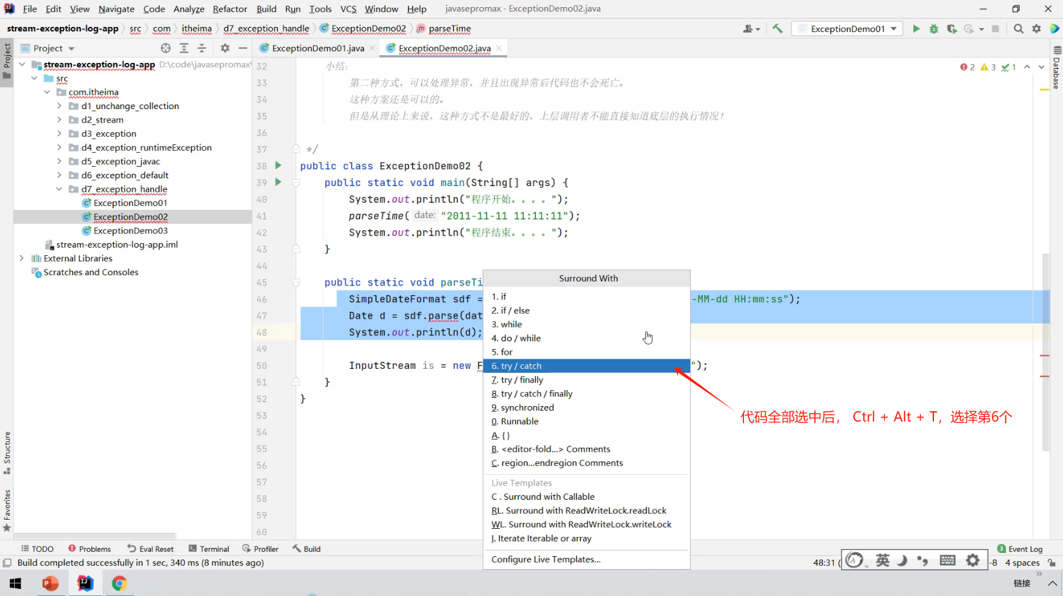1063x596 pixels.
Task: Open Project panel options gear
Action: point(225,48)
